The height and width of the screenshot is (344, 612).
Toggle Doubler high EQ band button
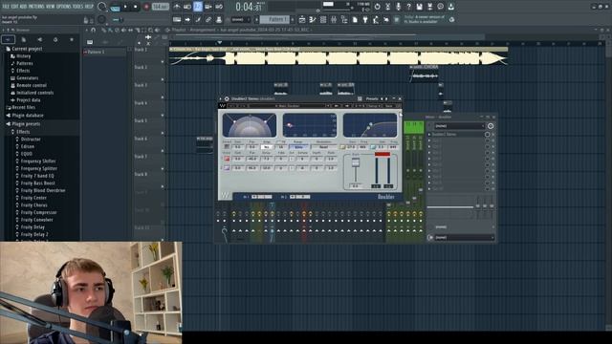tap(373, 146)
